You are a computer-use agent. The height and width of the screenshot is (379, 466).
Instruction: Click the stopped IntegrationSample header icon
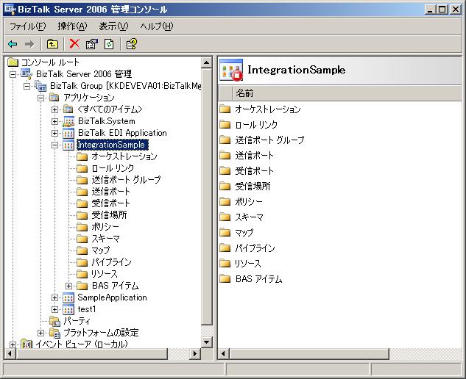(x=231, y=70)
